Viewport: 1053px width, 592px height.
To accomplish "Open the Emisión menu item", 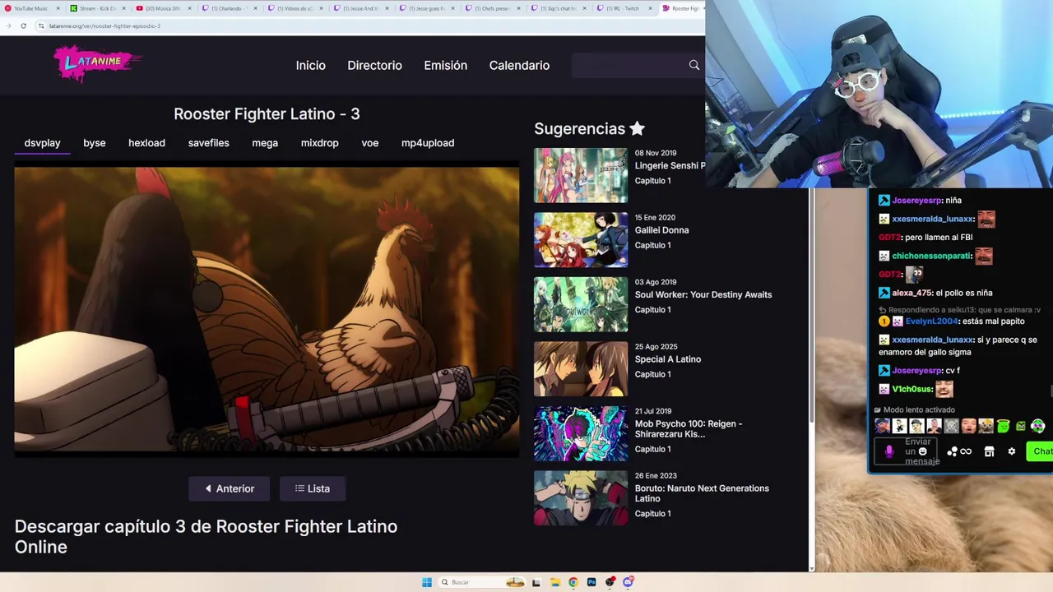I will tap(446, 66).
